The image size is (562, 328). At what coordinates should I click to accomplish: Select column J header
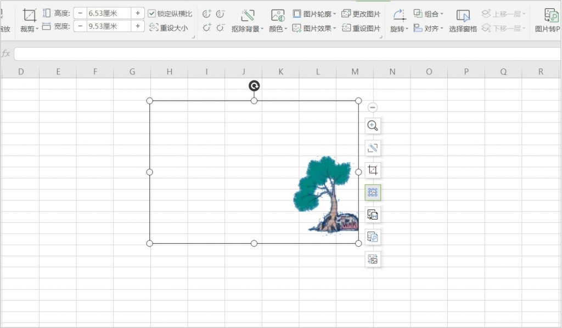(244, 72)
